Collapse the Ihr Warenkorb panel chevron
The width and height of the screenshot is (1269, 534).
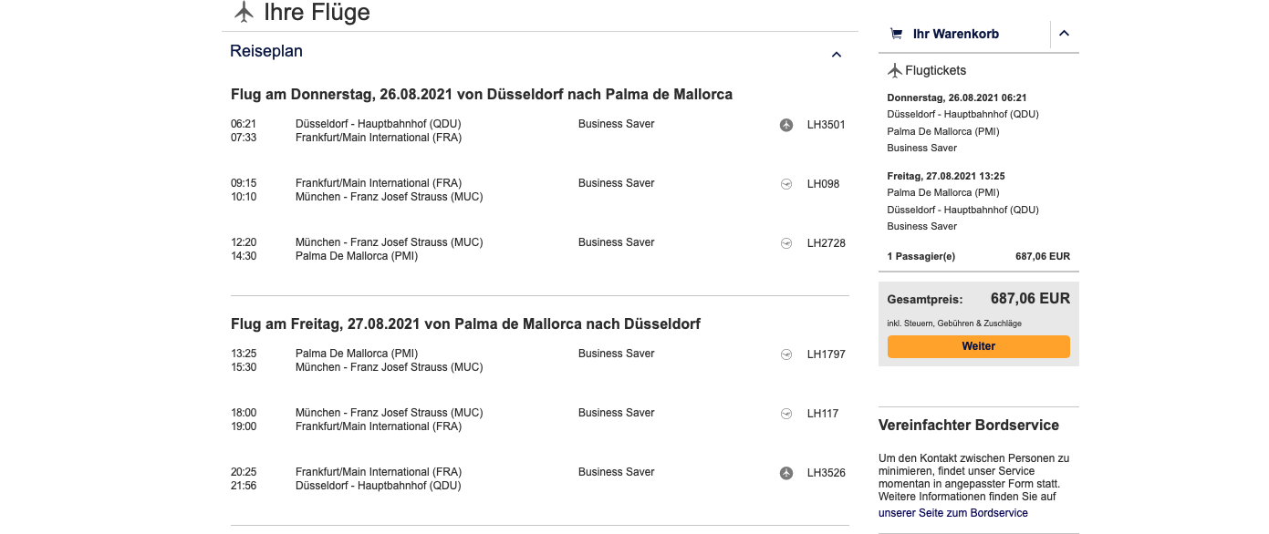[x=1064, y=34]
